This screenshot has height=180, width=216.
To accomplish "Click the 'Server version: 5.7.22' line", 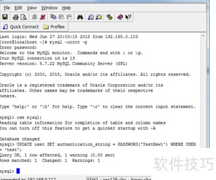I will [x=63, y=64].
